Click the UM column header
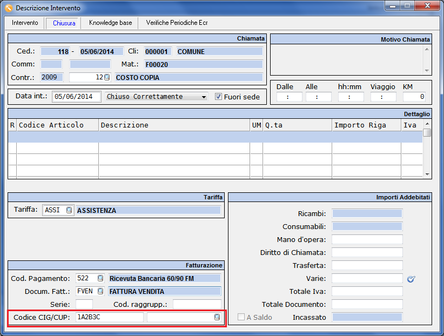 click(x=256, y=125)
